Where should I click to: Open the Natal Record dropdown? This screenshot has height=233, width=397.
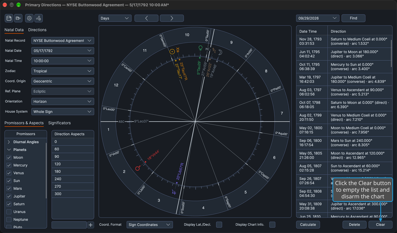[x=63, y=41]
